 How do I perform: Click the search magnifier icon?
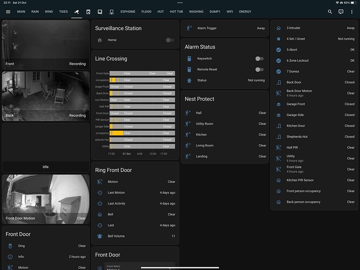point(330,11)
